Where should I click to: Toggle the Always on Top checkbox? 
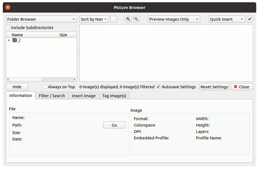coord(45,87)
